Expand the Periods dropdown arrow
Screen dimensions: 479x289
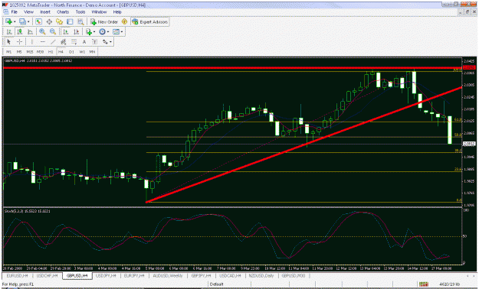pyautogui.click(x=108, y=32)
